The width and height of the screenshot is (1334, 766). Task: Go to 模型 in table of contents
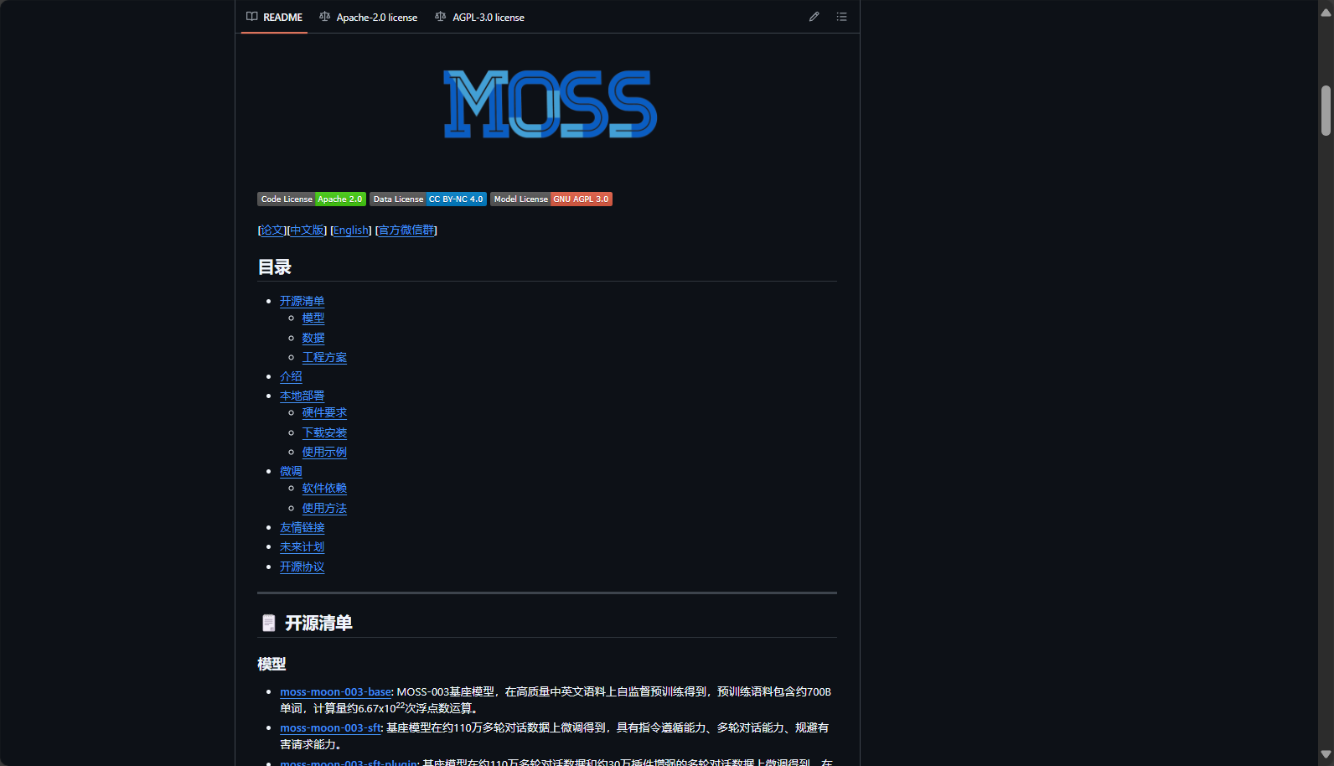point(313,318)
